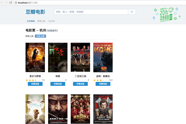Click the 影院上映 label
Screen dimensions: 186x124
coord(29,36)
